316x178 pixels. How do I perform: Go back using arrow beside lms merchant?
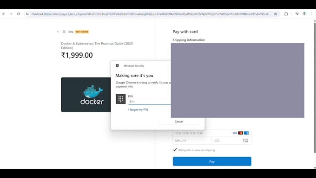tap(58, 32)
